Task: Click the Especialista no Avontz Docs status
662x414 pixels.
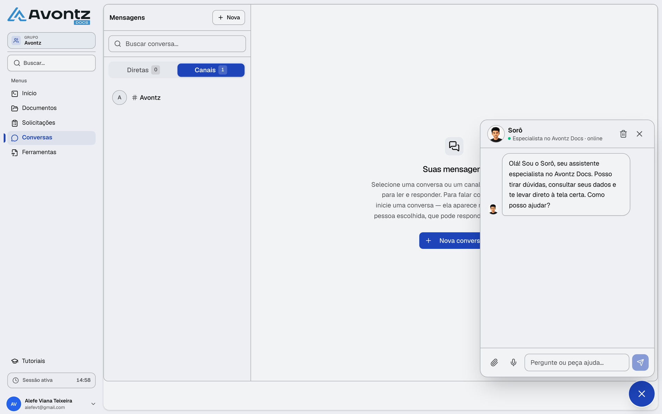Action: [x=555, y=138]
